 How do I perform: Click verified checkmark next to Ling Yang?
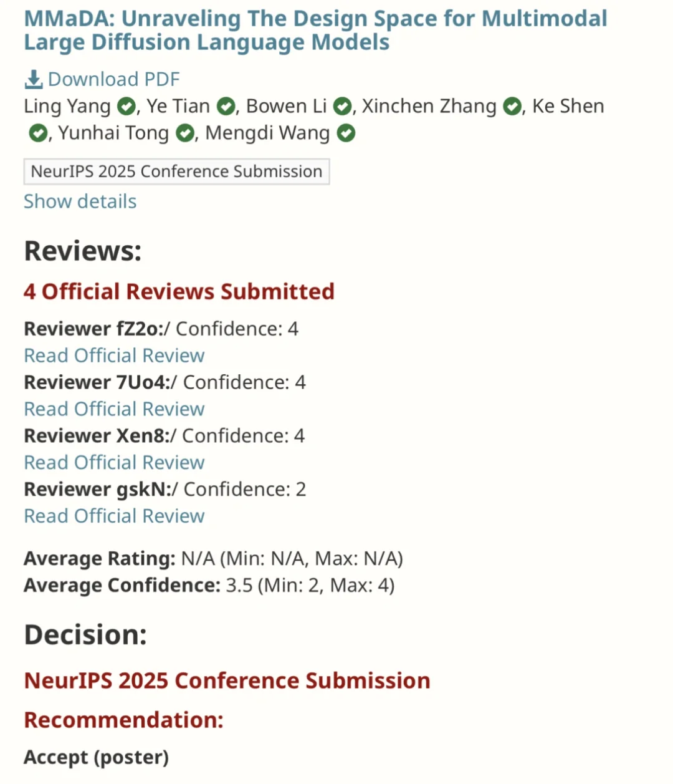[x=126, y=107]
